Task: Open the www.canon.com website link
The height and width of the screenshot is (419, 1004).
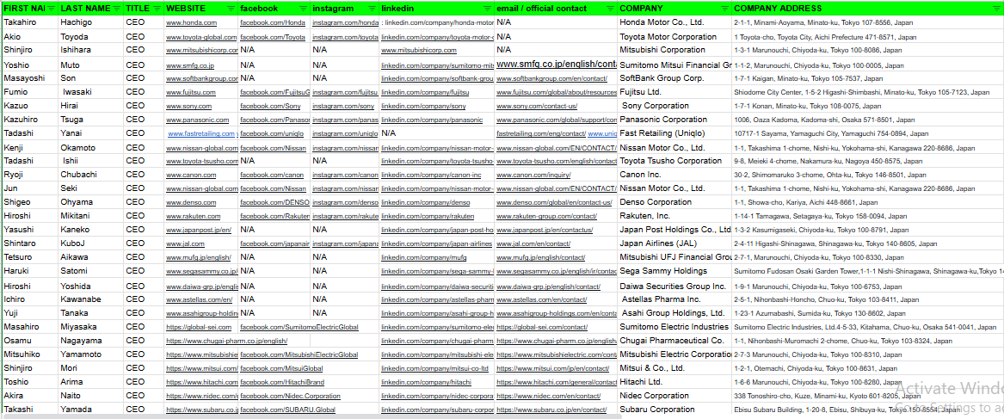Action: click(x=191, y=175)
